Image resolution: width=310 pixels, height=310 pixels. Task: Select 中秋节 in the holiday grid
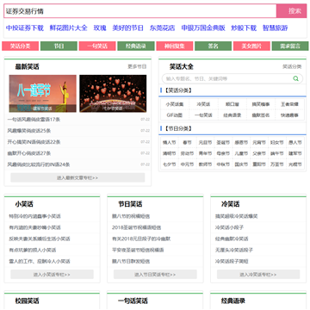point(223,164)
